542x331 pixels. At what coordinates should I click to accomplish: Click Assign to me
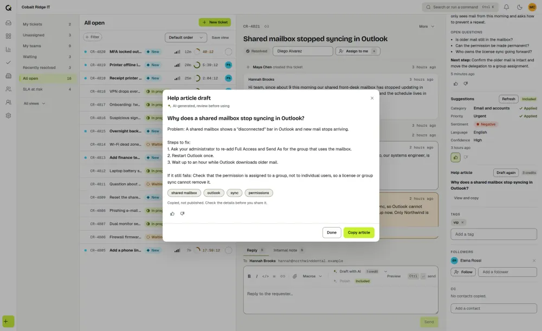click(x=357, y=51)
